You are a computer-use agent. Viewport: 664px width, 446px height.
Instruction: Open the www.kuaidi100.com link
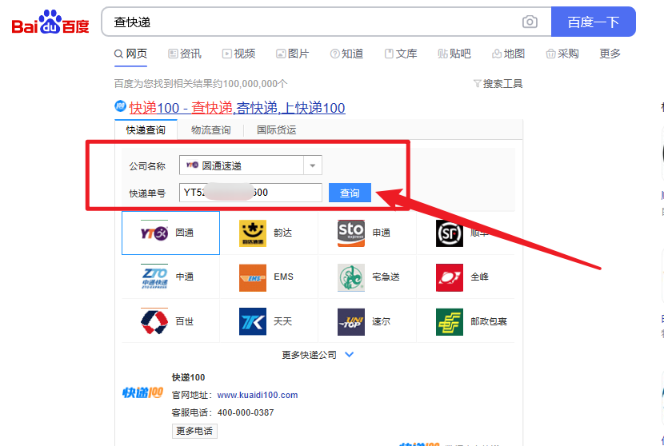[258, 395]
